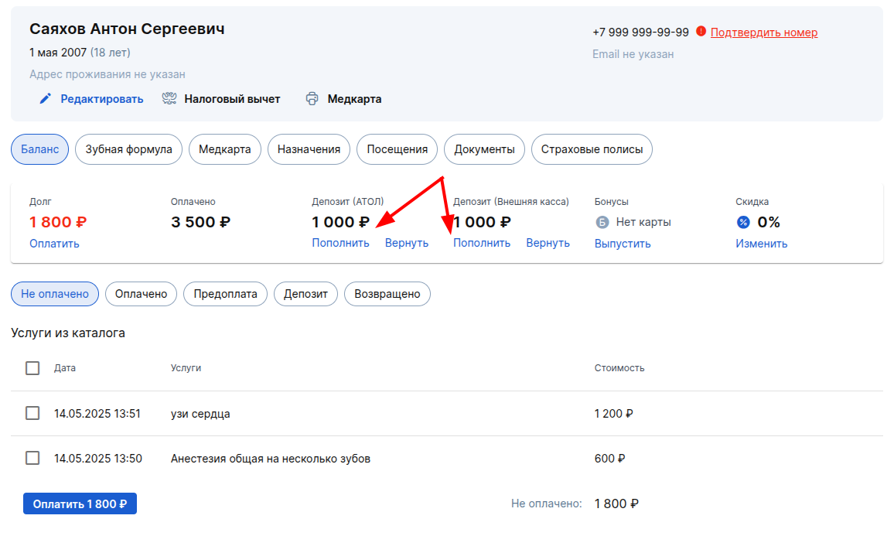Click Вернуть for Депозит (АТОЛ)

407,243
